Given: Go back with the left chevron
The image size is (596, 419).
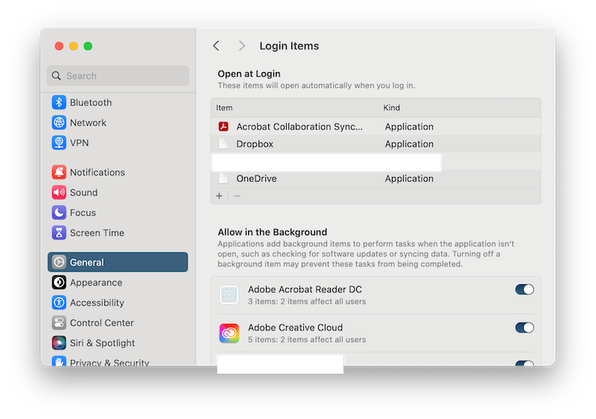Looking at the screenshot, I should (216, 46).
